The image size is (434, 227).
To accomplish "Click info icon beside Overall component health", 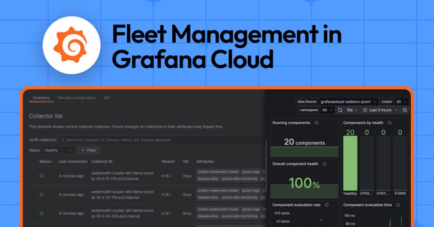I will pos(324,164).
